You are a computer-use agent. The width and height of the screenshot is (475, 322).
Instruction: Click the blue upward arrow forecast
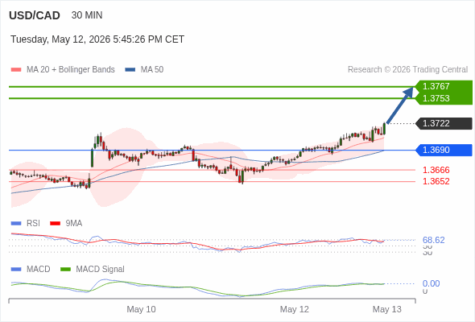click(x=400, y=105)
